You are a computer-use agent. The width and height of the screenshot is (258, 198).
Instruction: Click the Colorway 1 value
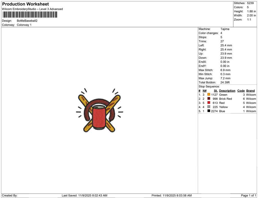point(24,25)
